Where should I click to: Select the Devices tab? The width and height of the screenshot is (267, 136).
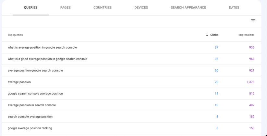point(141,7)
